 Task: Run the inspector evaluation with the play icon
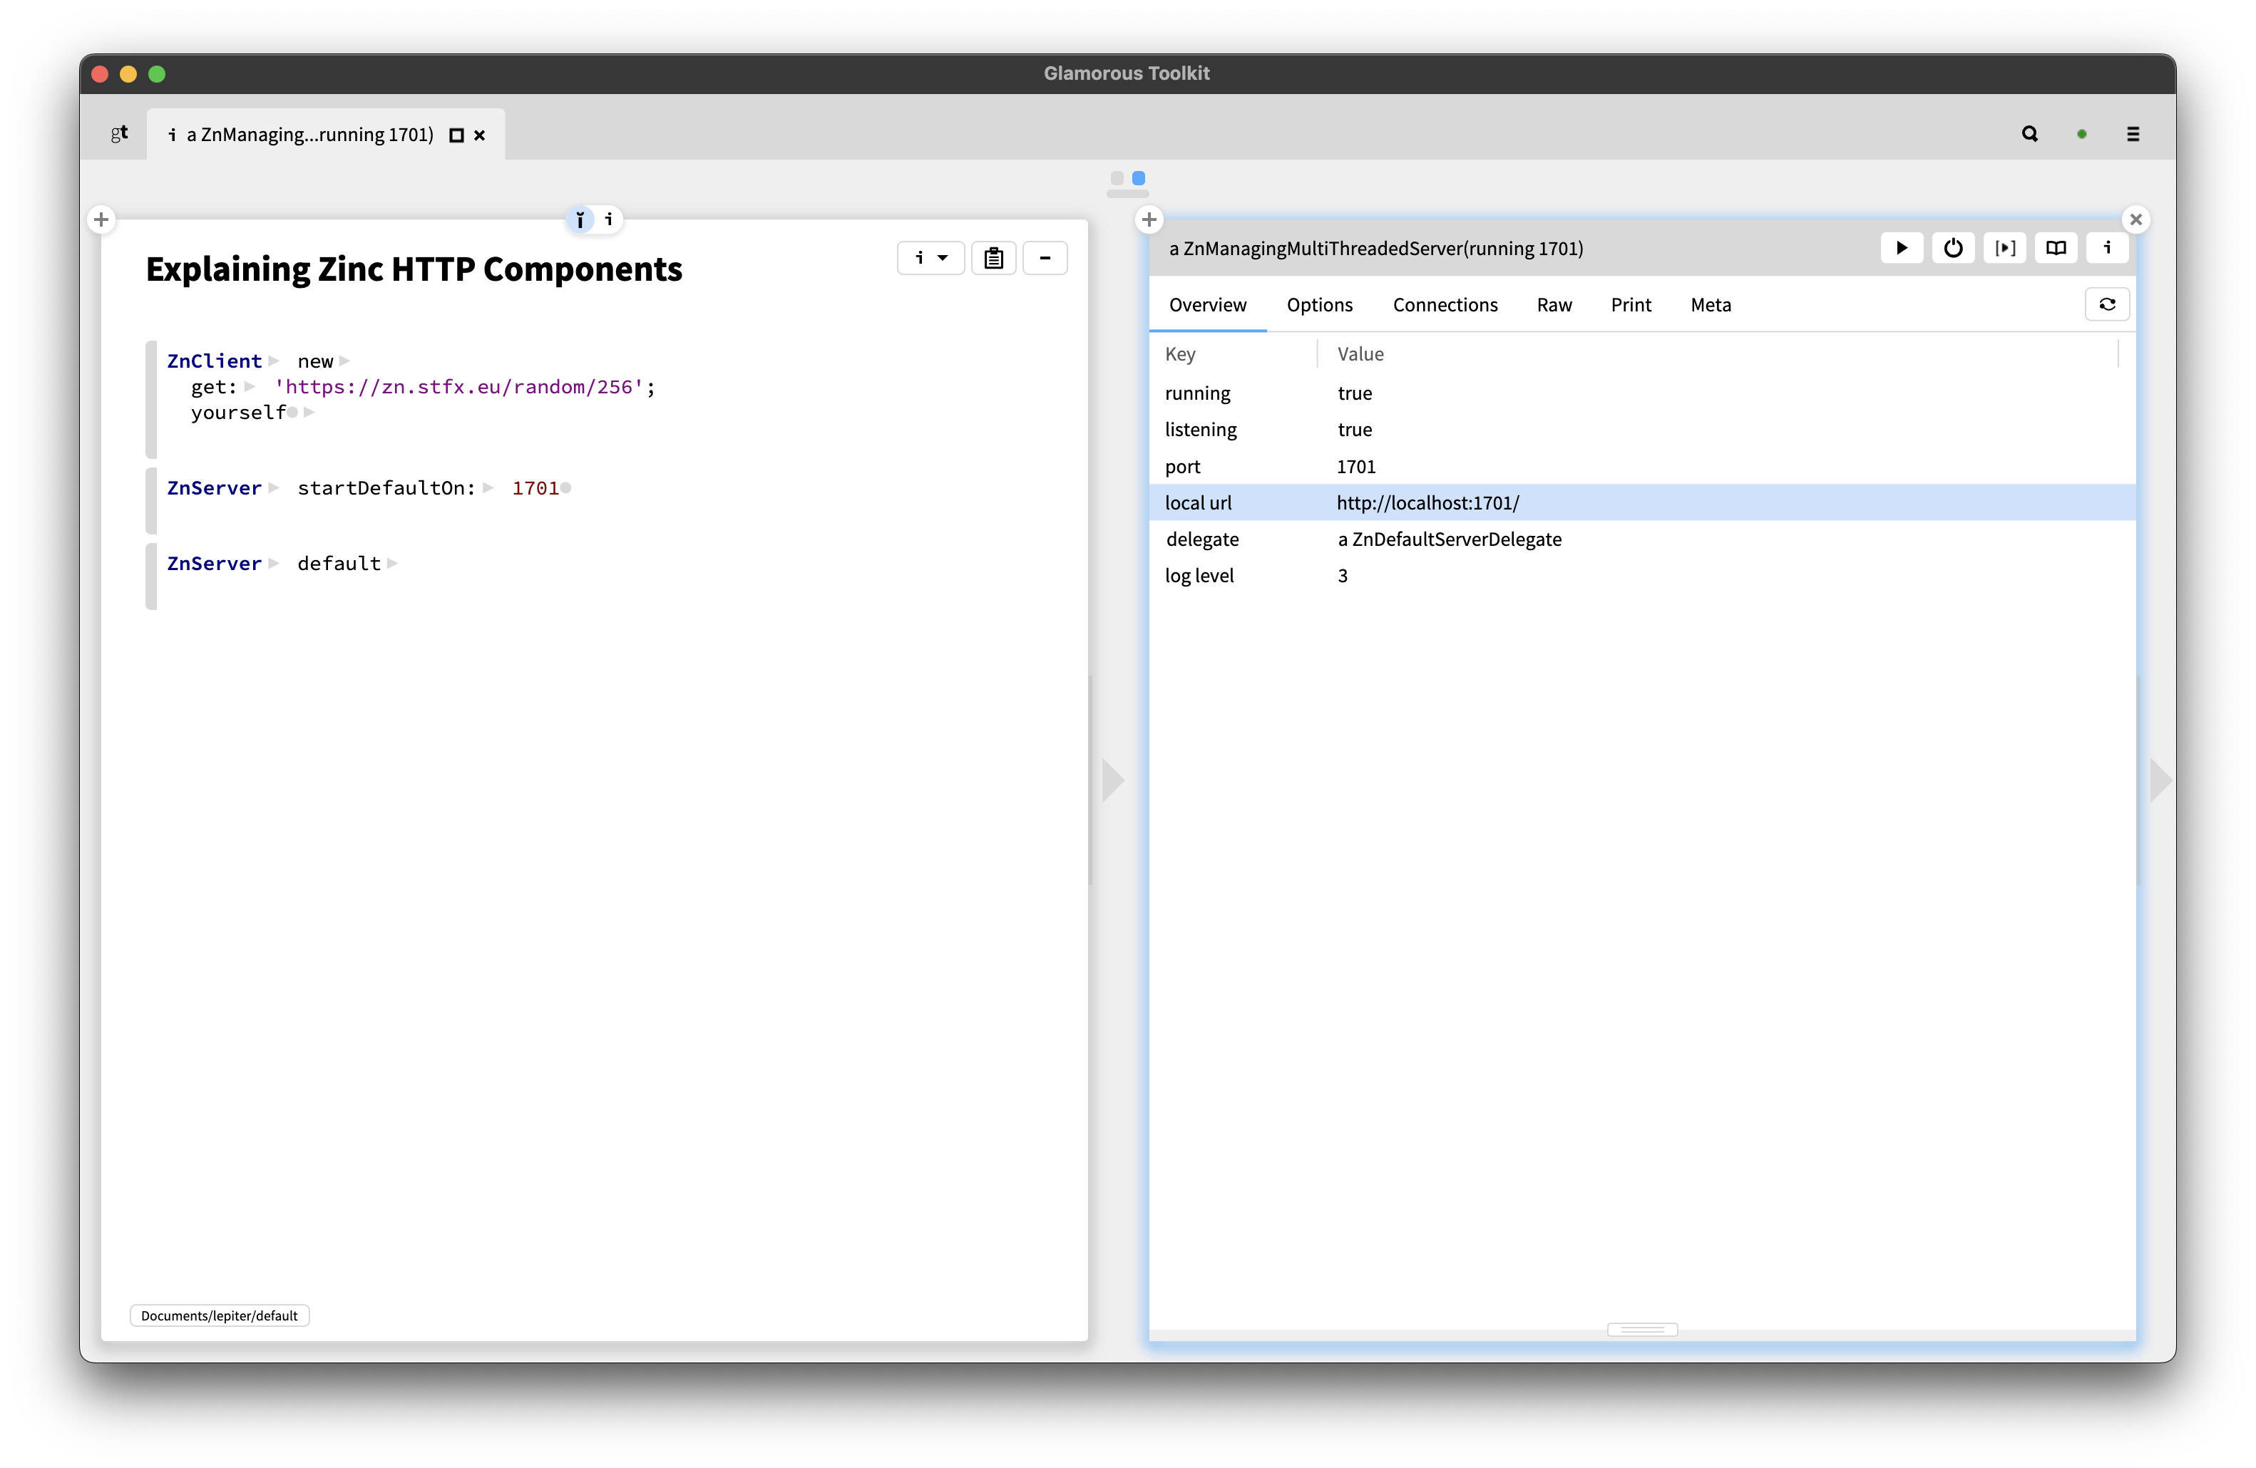(x=1902, y=248)
